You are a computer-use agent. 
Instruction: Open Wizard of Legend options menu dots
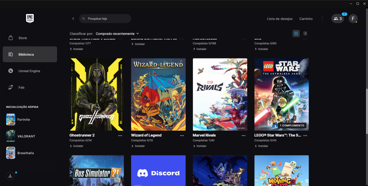(182, 135)
